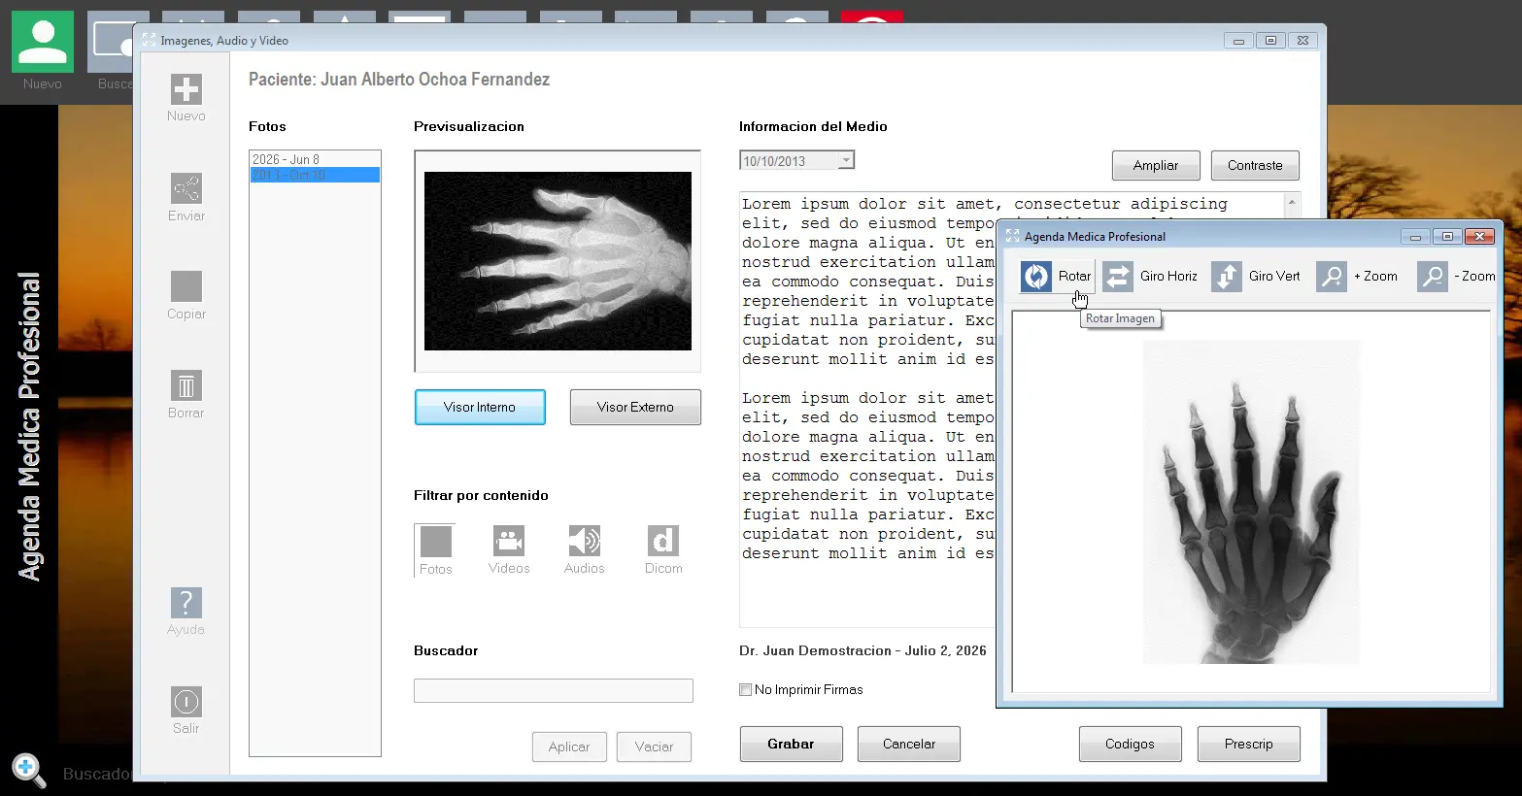The image size is (1522, 796).
Task: Flip image with Giro Horiz
Action: click(x=1151, y=277)
